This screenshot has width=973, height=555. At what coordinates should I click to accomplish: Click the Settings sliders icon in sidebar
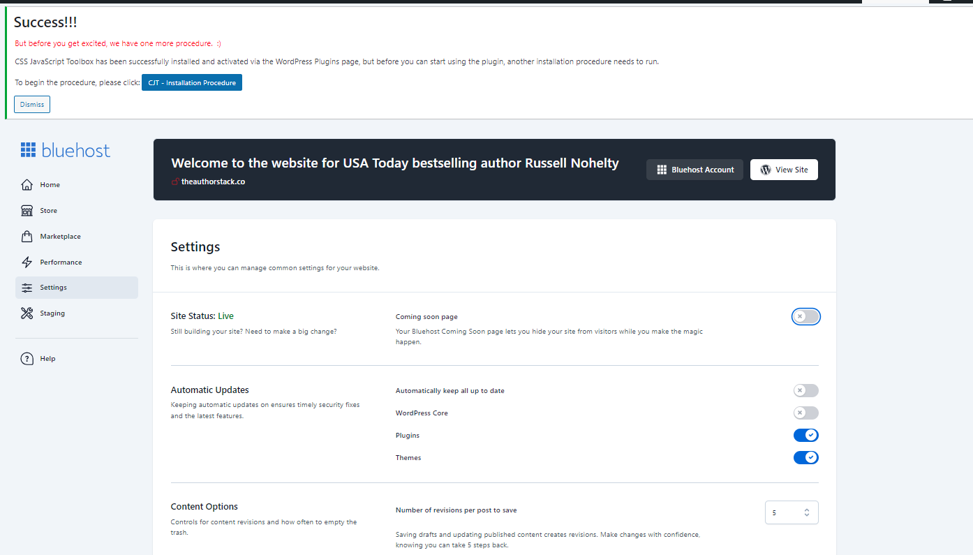27,288
